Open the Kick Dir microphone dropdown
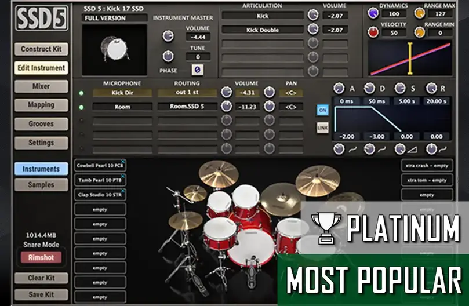Screen dimensions: 469x306 pos(122,93)
